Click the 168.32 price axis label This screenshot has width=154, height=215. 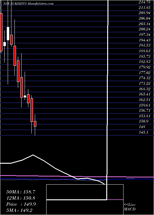coord(145,89)
